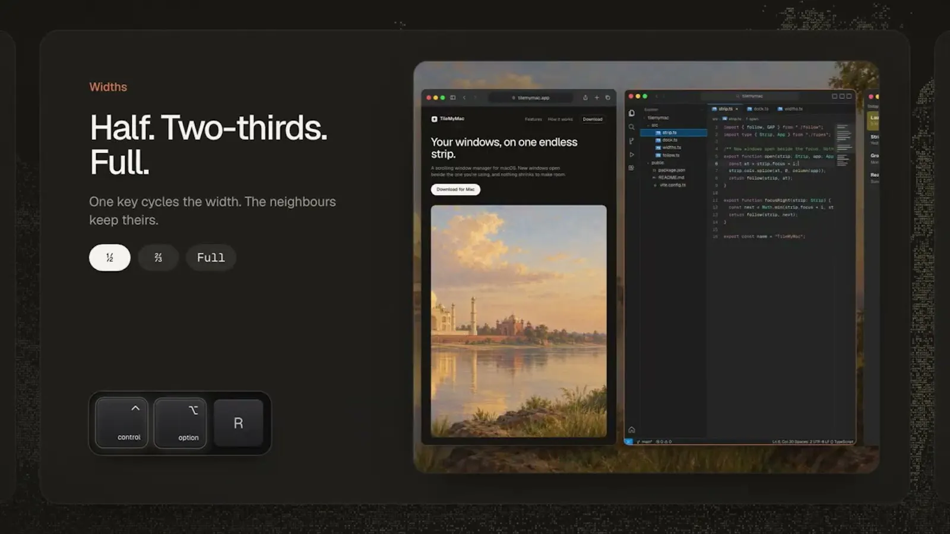Toggle the middle layout icon in editor title bar

click(x=841, y=96)
